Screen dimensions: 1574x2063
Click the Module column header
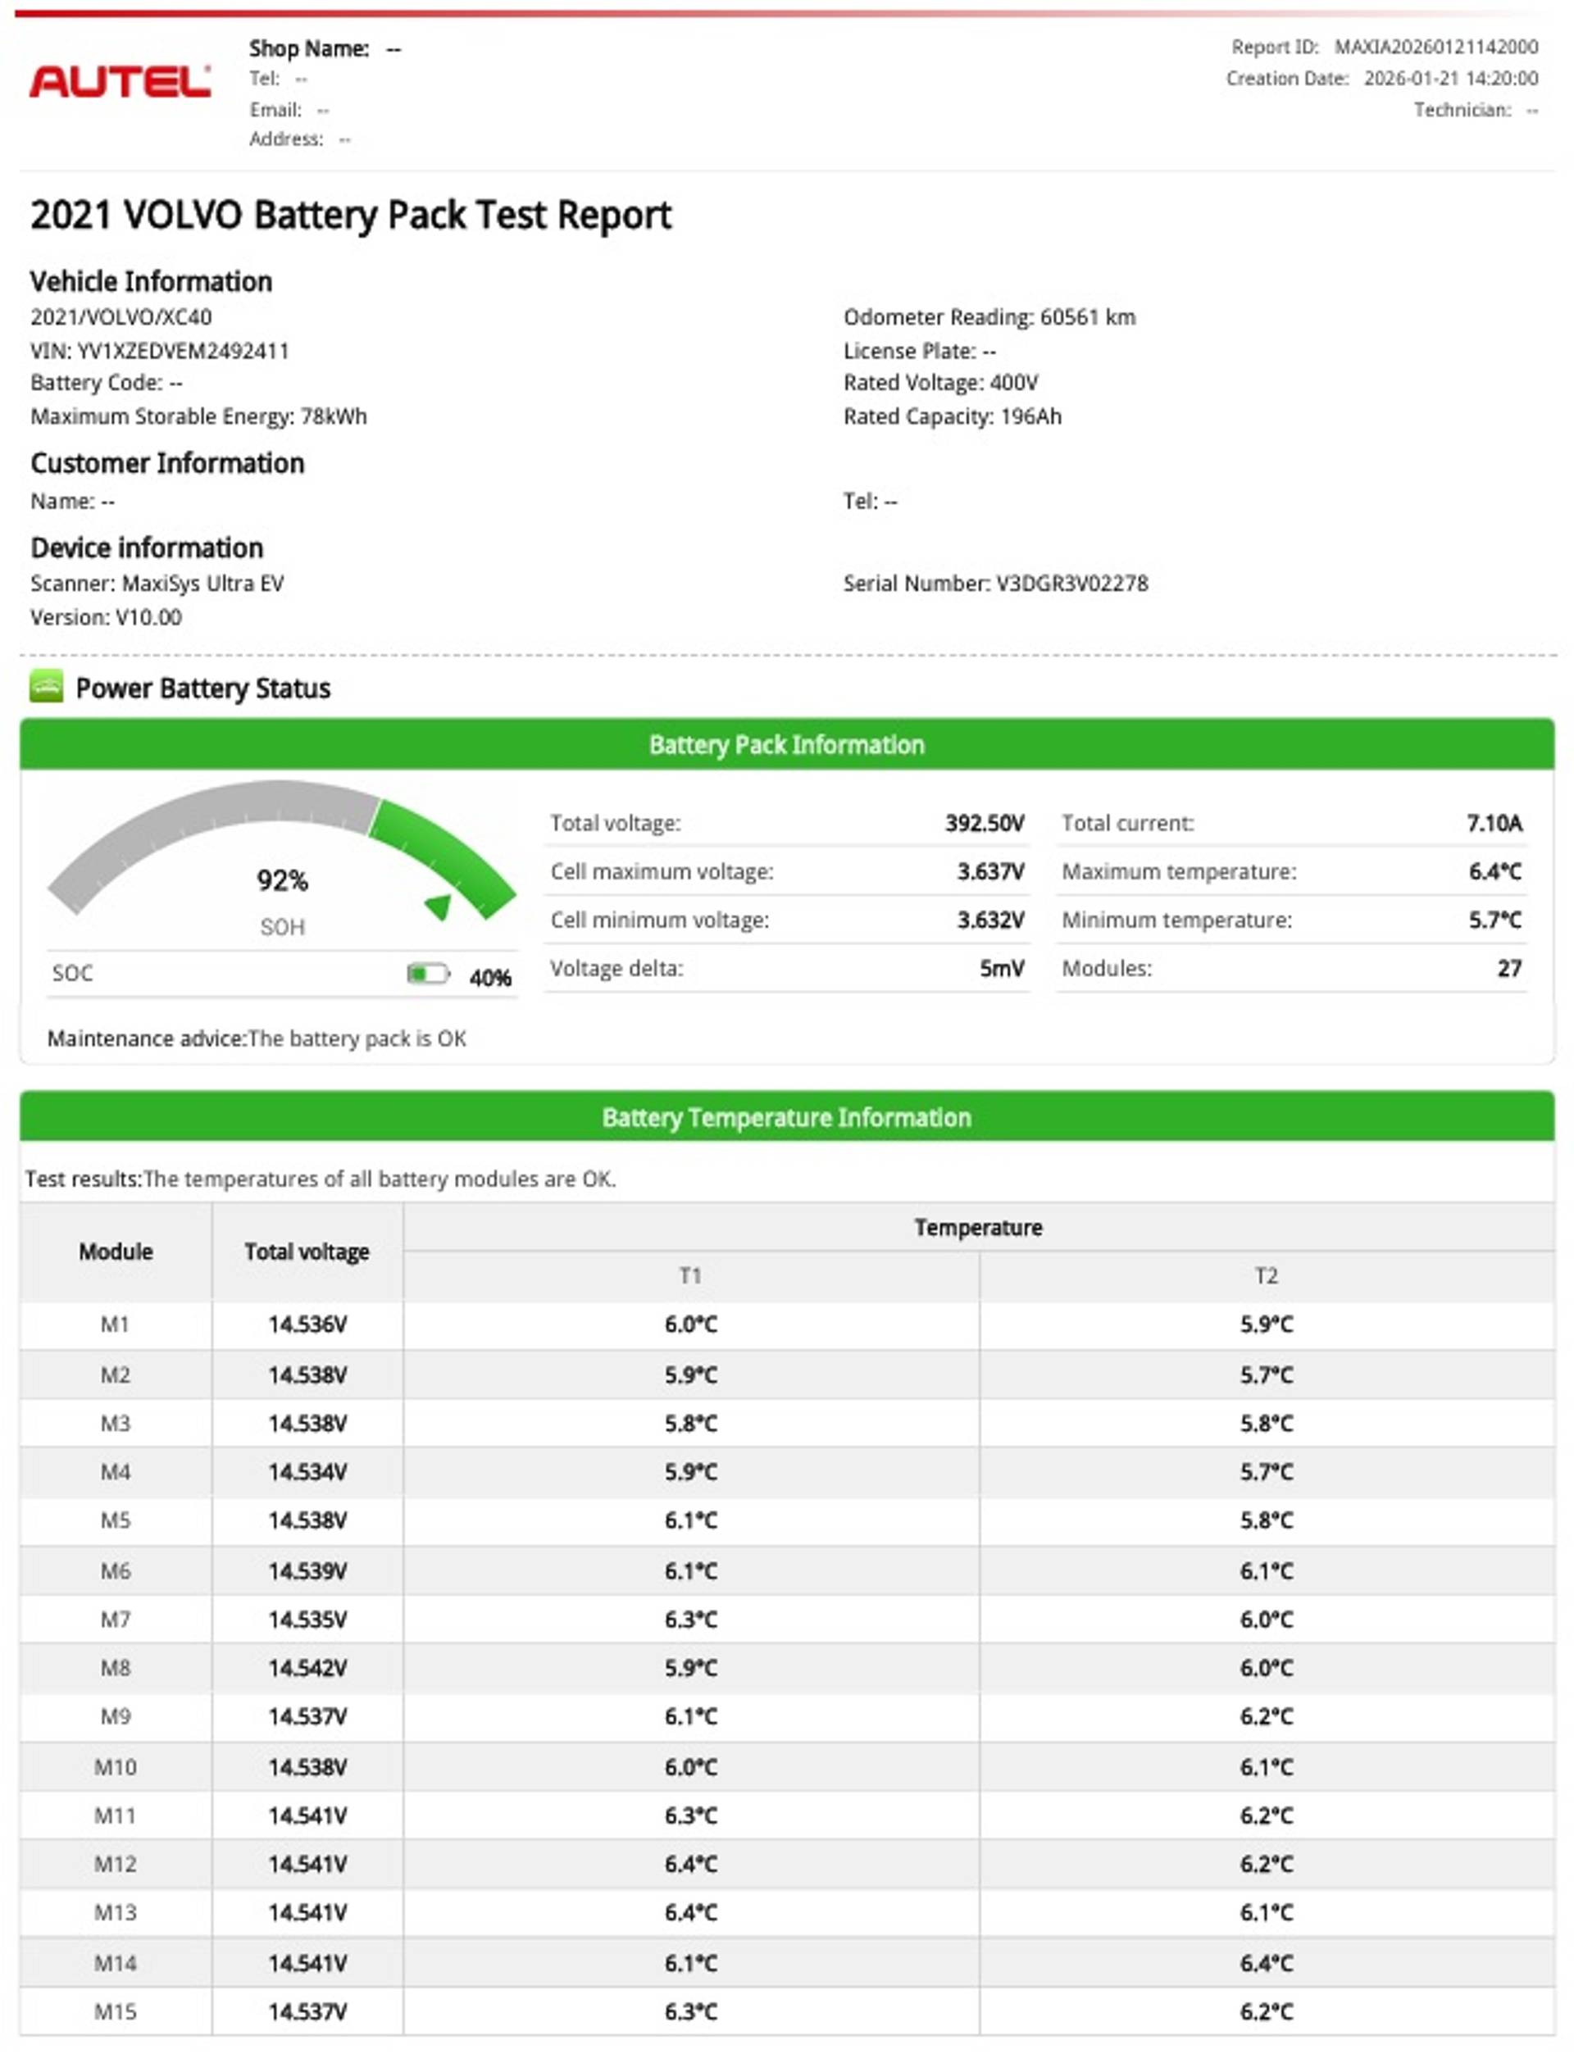coord(116,1251)
